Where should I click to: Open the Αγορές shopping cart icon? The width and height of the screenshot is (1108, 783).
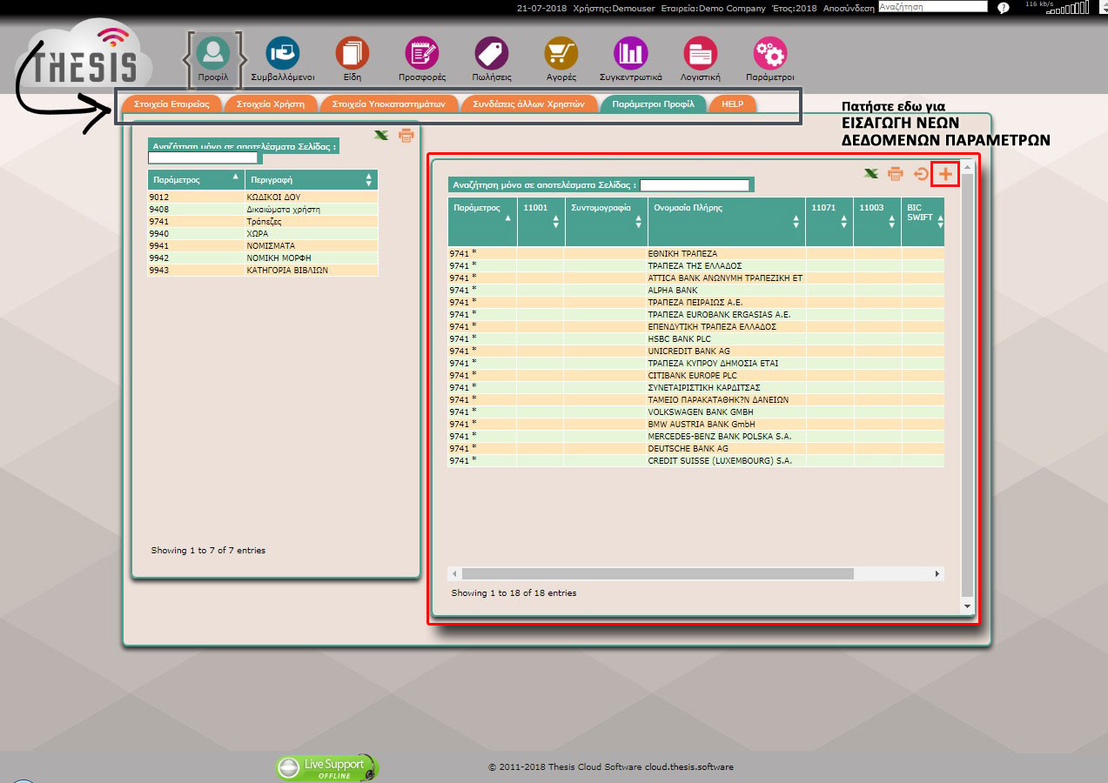click(561, 53)
